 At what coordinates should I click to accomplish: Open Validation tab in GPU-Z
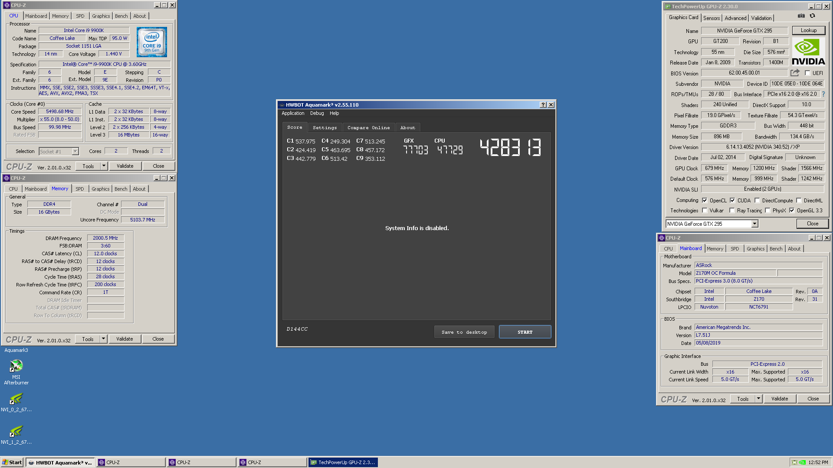pyautogui.click(x=761, y=18)
